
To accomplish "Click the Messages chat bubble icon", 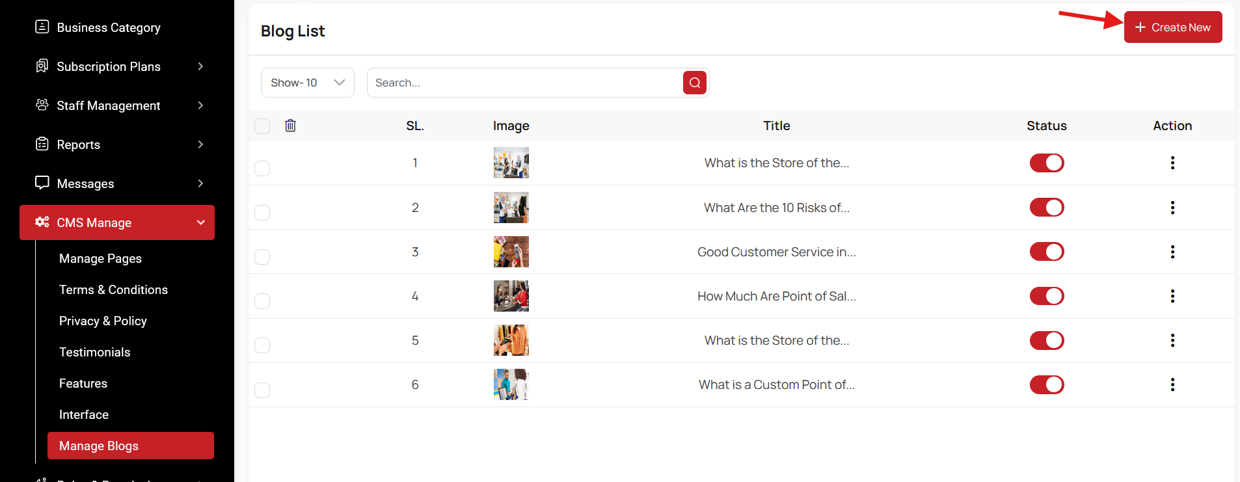I will point(42,183).
